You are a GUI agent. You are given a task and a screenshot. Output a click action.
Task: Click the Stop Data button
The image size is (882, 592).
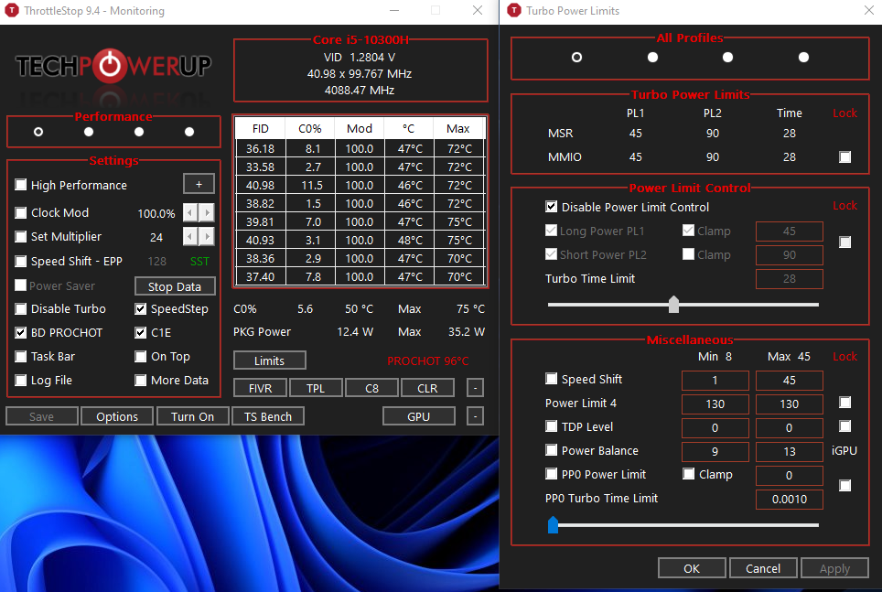tap(175, 286)
